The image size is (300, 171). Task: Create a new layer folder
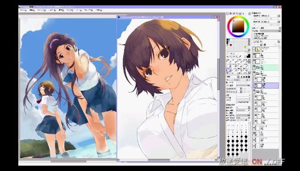(261, 41)
